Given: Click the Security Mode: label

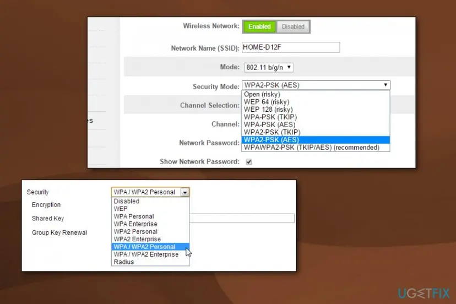Looking at the screenshot, I should pyautogui.click(x=216, y=86).
